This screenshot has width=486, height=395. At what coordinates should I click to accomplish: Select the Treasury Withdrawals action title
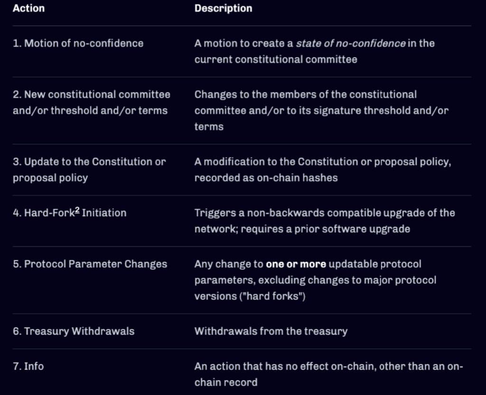point(74,331)
